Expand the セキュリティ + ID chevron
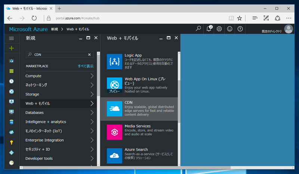The width and height of the screenshot is (299, 174). (x=92, y=149)
